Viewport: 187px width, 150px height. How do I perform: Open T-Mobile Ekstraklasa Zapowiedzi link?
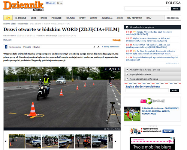160,111
